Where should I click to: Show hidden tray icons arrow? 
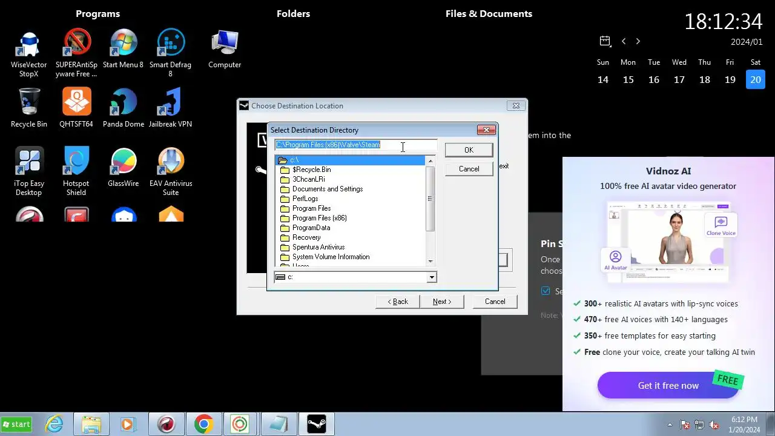click(670, 425)
